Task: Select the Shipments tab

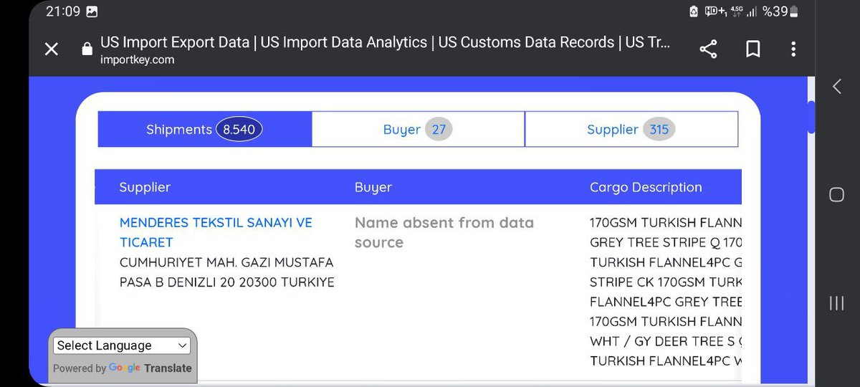Action: [205, 129]
